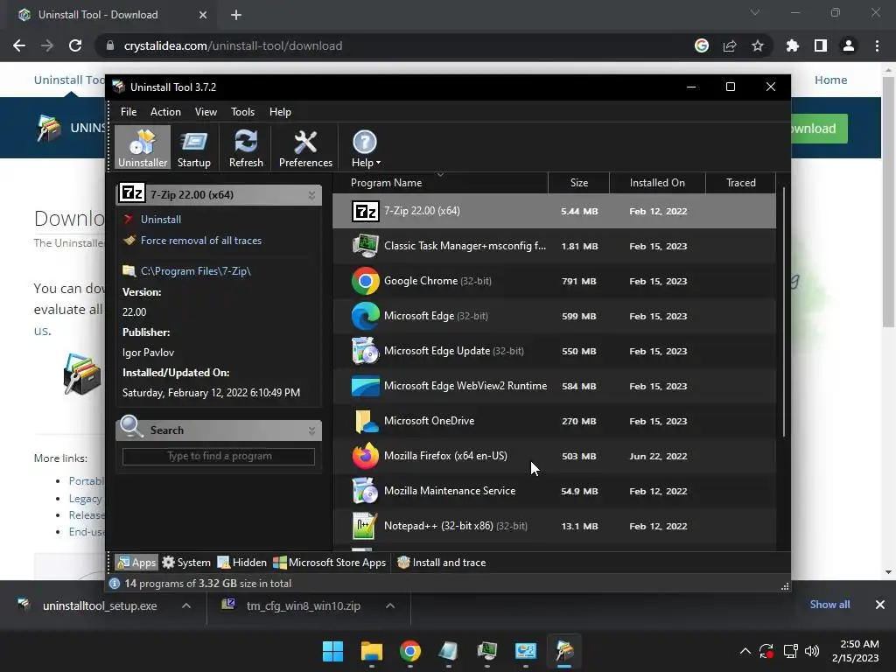Open the Action menu
Image resolution: width=896 pixels, height=672 pixels.
(165, 112)
